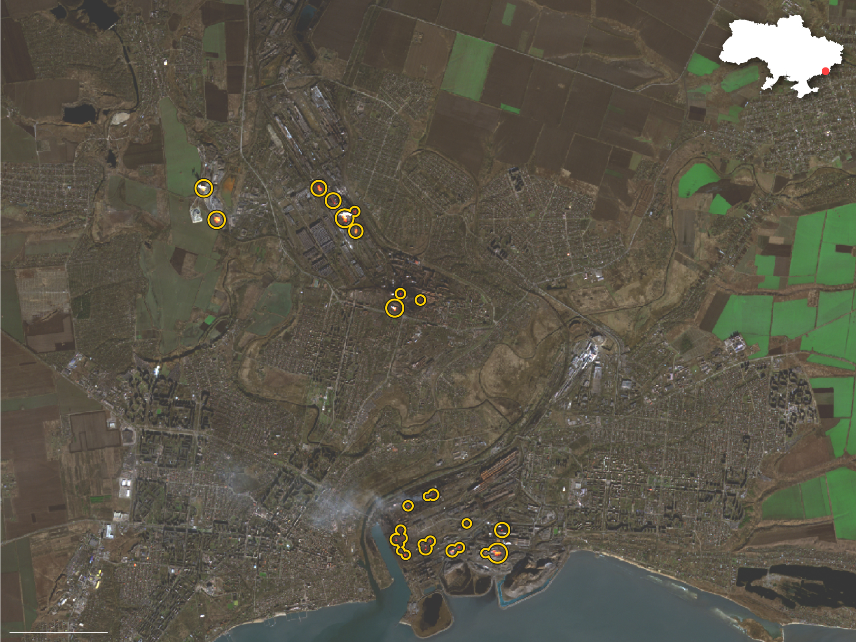856x642 pixels.
Task: Click the top small circle in the central trio
Action: (400, 293)
